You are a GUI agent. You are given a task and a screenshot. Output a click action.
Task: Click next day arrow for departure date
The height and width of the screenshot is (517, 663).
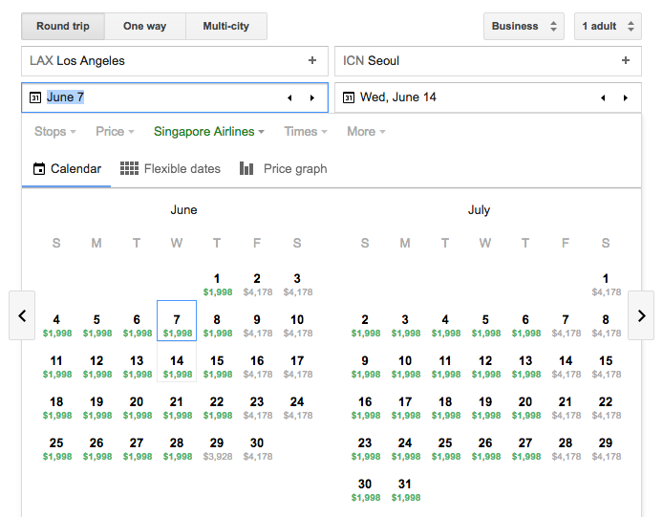click(x=311, y=97)
